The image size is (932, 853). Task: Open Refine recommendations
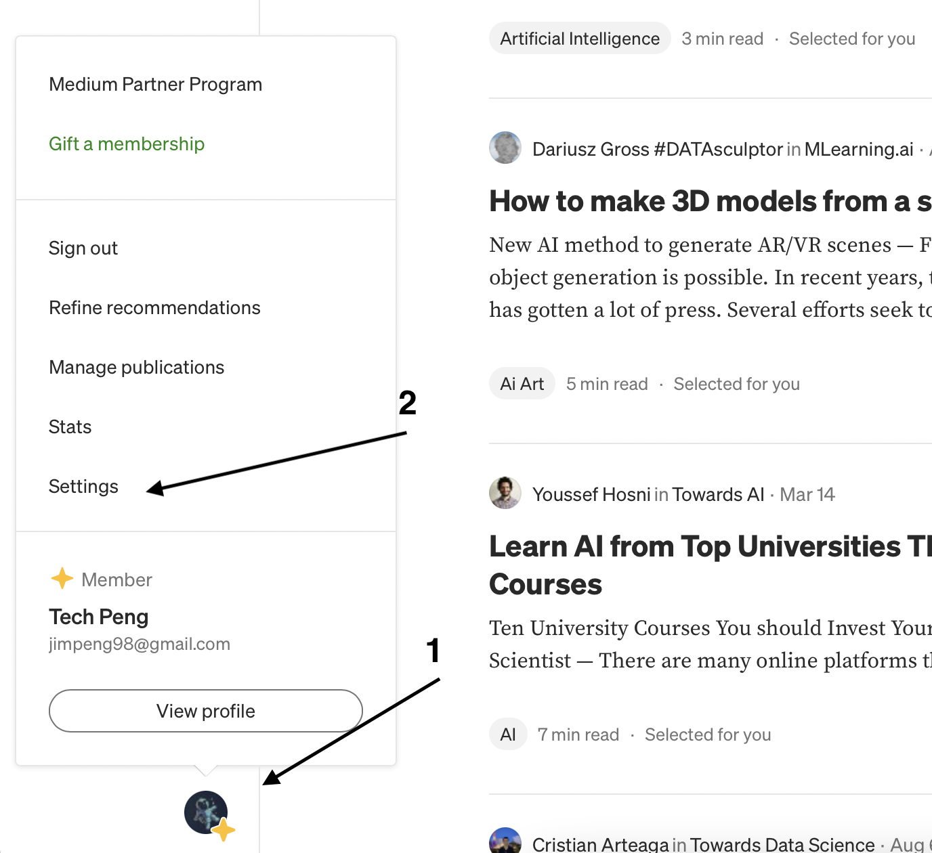click(x=155, y=307)
